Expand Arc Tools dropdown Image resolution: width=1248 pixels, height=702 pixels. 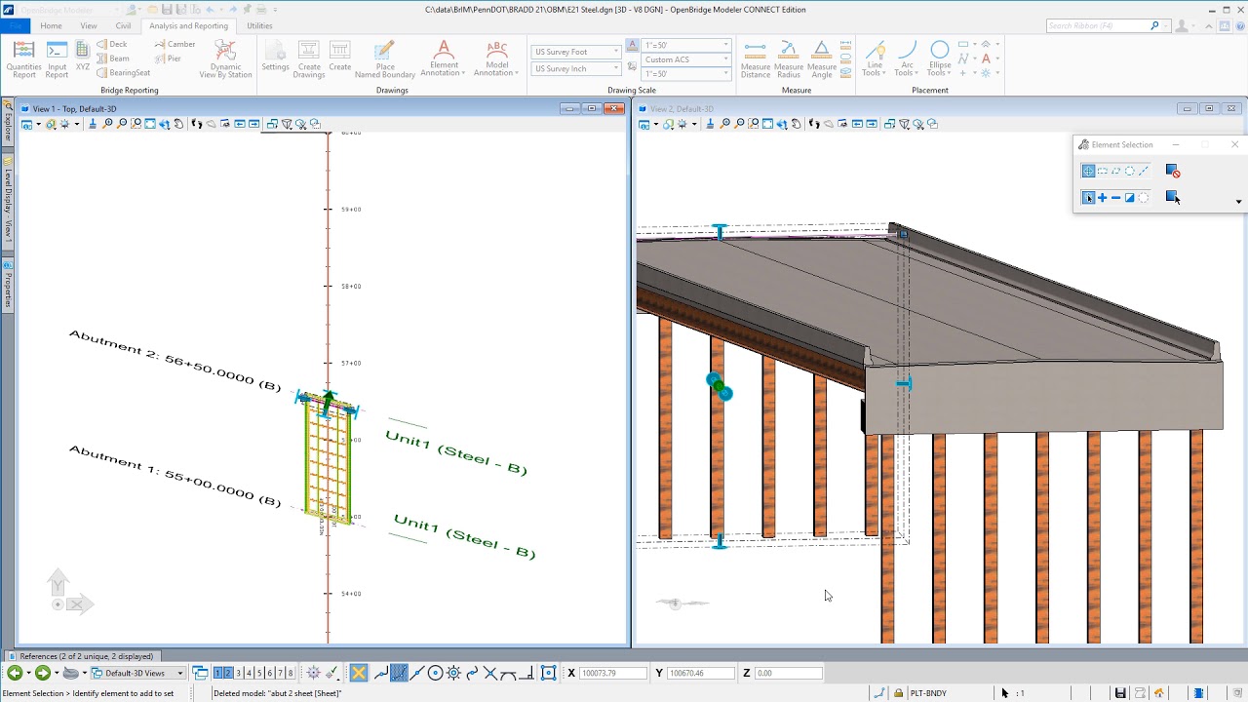(x=907, y=58)
